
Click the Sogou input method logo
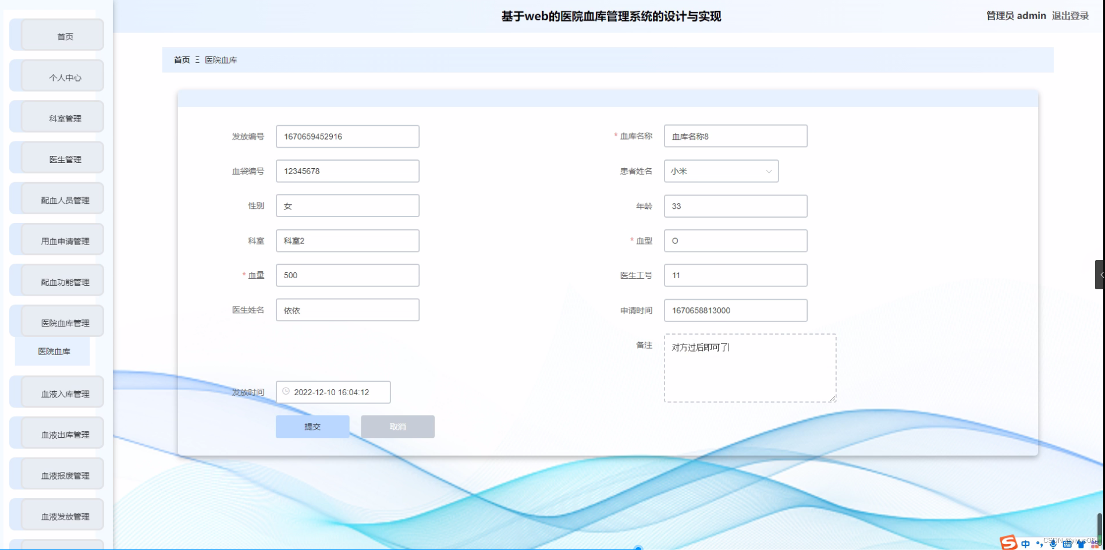pos(1008,542)
